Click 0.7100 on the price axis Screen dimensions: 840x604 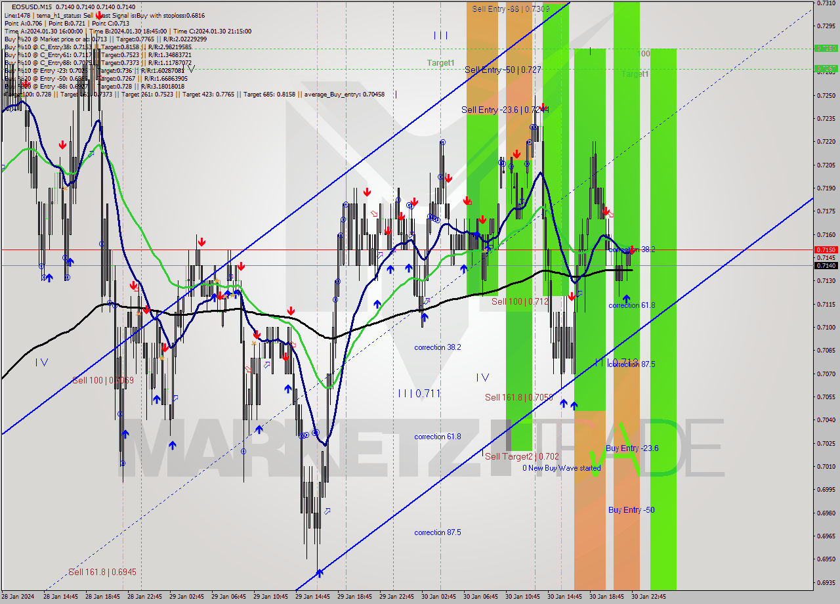point(827,327)
